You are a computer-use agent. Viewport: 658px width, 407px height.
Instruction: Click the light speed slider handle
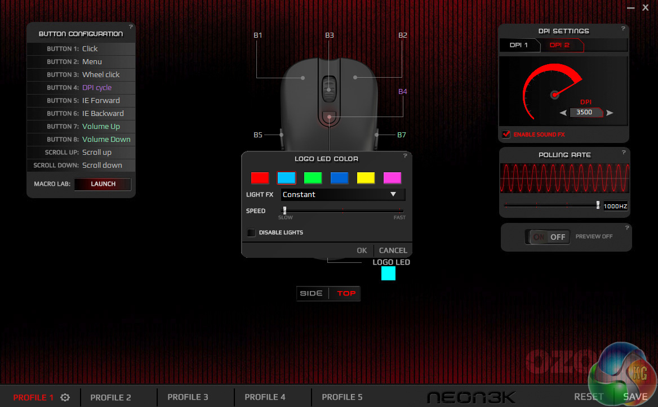(x=284, y=210)
